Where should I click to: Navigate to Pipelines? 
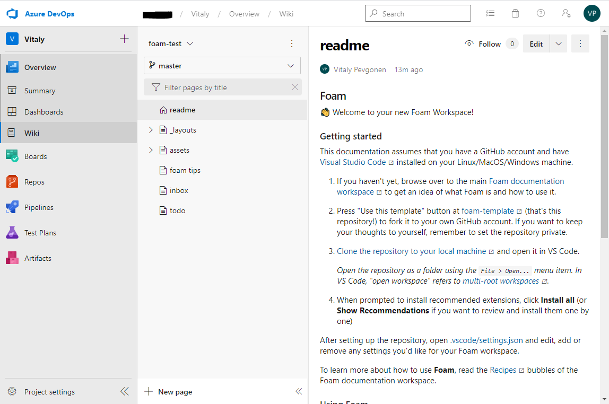tap(39, 207)
